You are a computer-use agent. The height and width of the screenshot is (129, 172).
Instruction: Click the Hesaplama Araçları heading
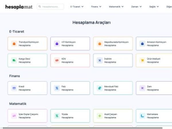(x=91, y=22)
